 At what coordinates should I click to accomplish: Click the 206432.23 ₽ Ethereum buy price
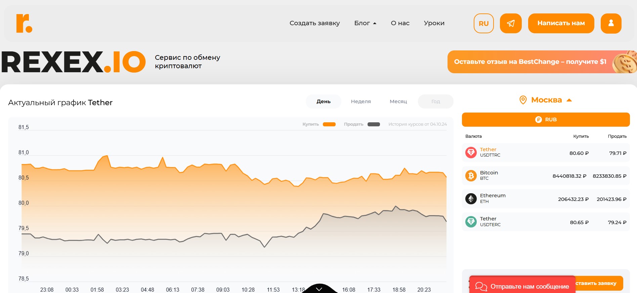click(574, 199)
